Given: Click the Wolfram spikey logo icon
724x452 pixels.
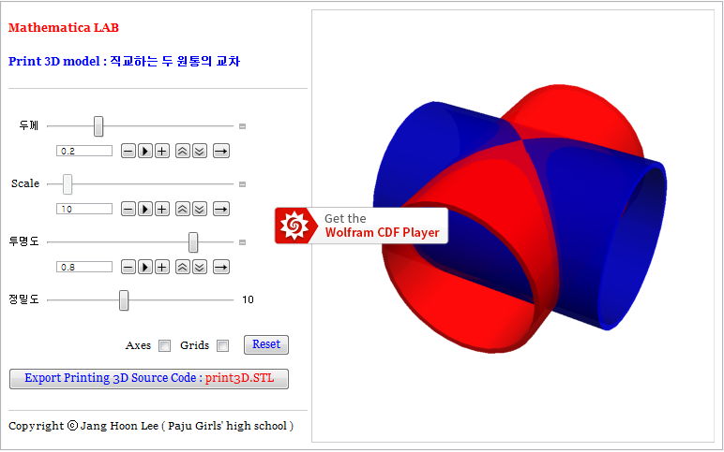Looking at the screenshot, I should (294, 226).
